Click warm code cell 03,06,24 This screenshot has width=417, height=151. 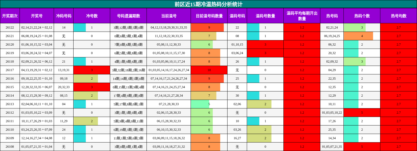click(x=237, y=53)
